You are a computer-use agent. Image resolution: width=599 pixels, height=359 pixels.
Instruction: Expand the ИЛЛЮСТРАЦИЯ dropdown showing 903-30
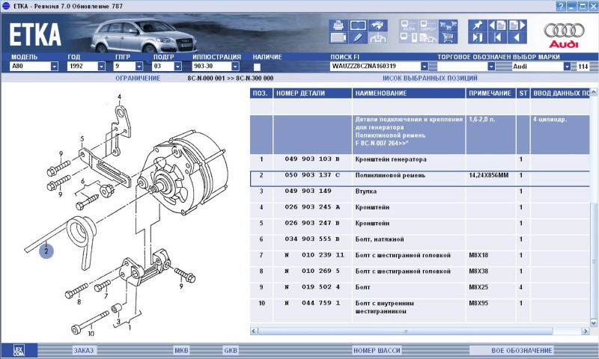click(235, 67)
